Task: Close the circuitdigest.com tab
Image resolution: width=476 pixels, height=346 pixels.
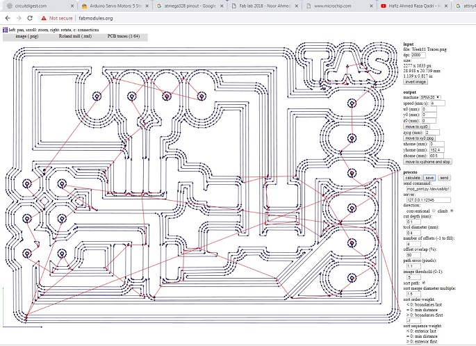Action: point(72,6)
